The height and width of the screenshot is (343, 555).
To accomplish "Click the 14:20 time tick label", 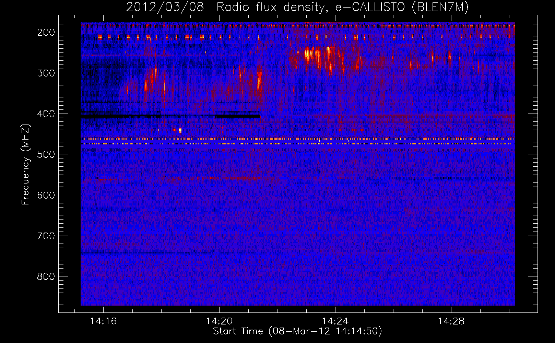I will point(219,321).
